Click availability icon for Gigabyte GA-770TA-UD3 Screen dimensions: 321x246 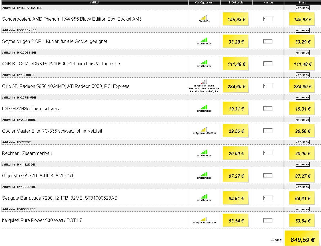coord(204,174)
